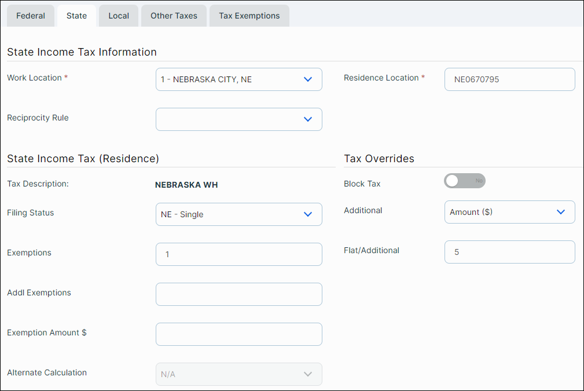
Task: Click the Block Tax label
Action: (362, 184)
